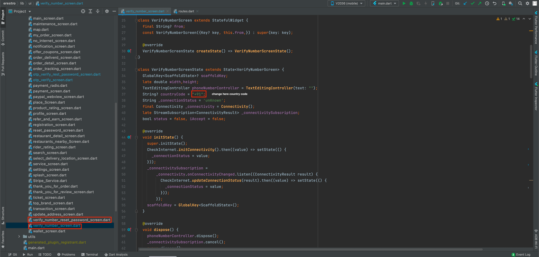Viewport: 539px width, 257px height.
Task: Toggle fold on initState method
Action: pyautogui.click(x=136, y=137)
